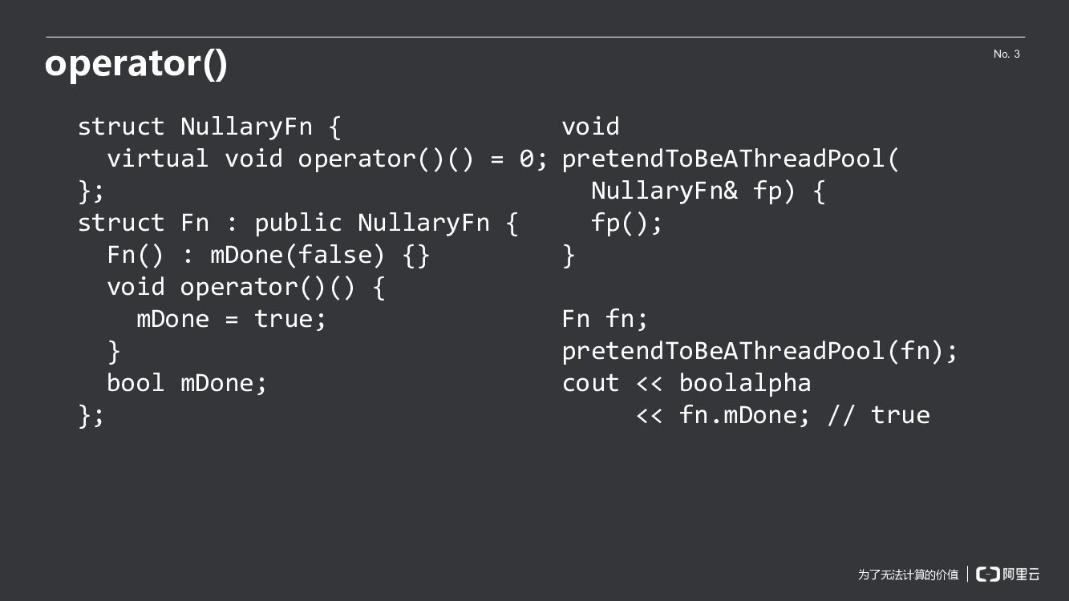Click the "Fn() : mDone(false) {}" constructor line

(x=269, y=255)
